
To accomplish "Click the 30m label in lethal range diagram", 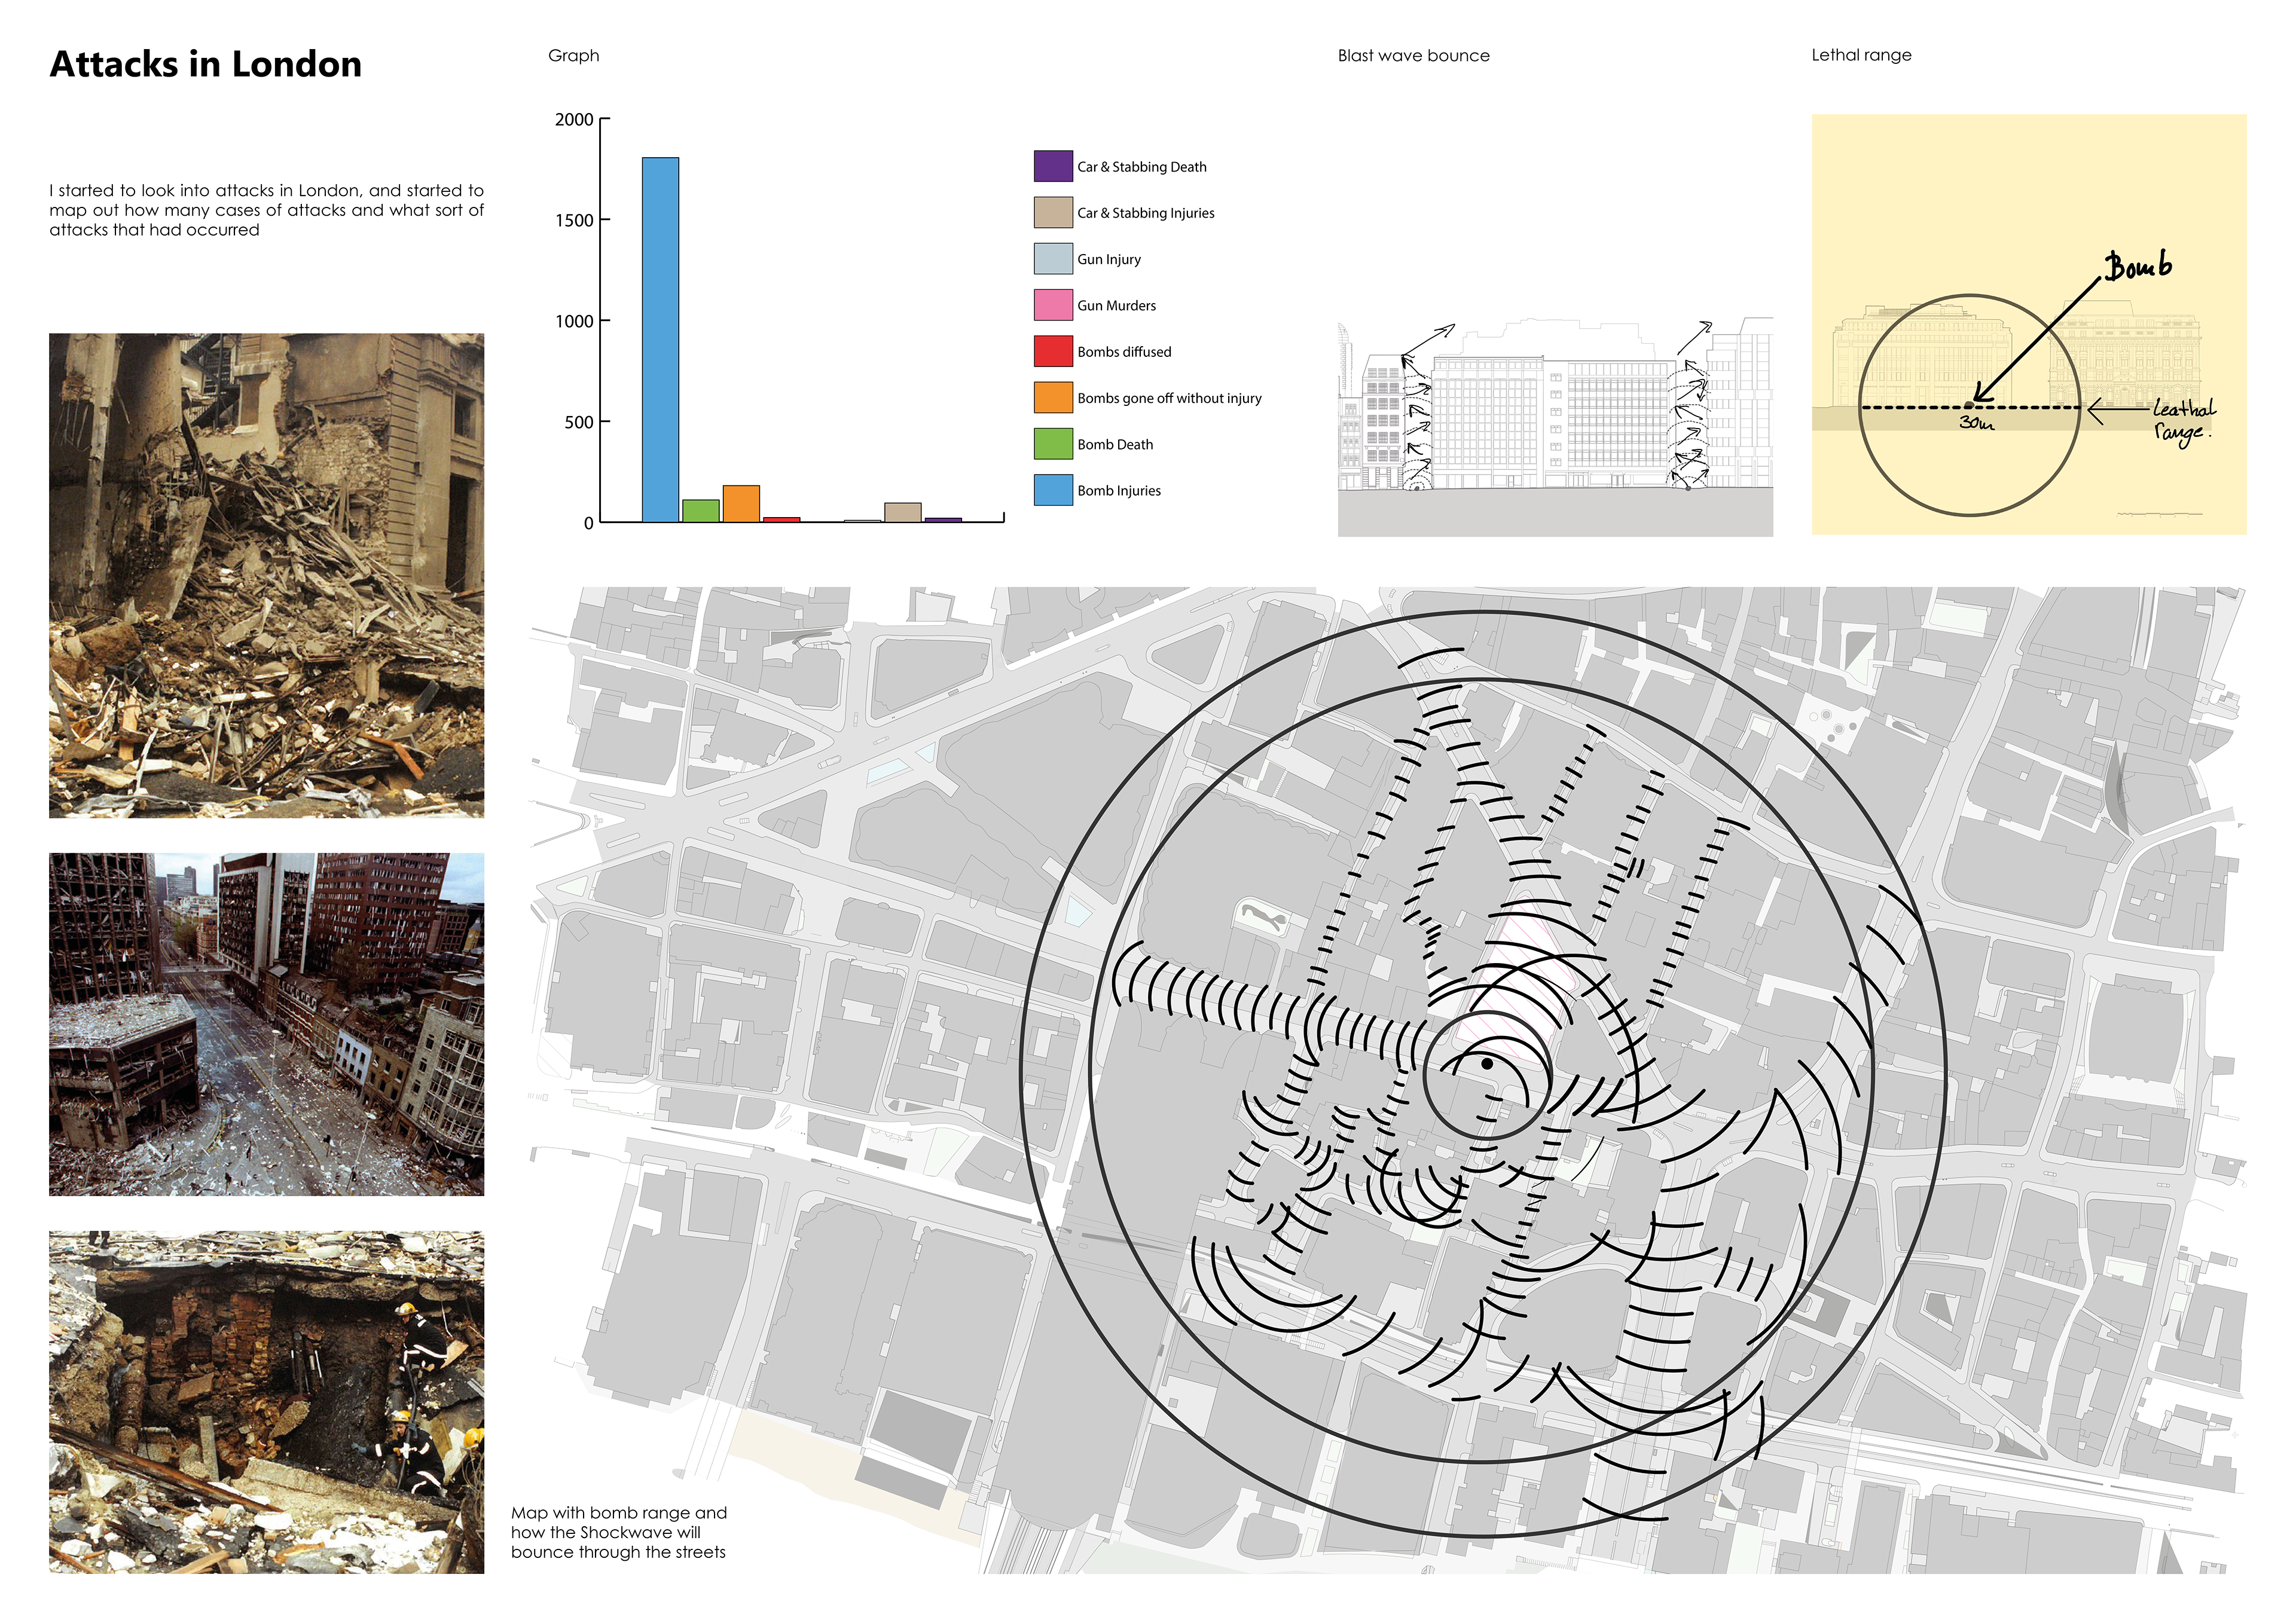I will [x=1976, y=423].
